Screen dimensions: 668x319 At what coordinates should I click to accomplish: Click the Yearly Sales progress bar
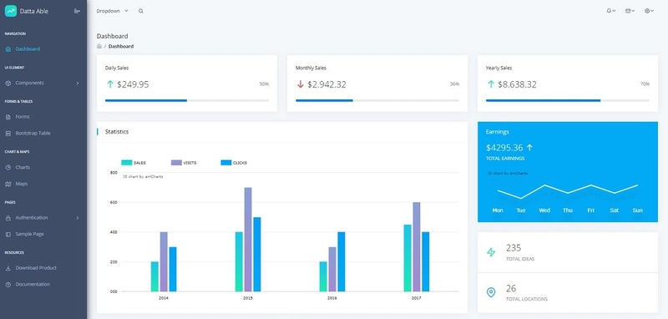[568, 100]
